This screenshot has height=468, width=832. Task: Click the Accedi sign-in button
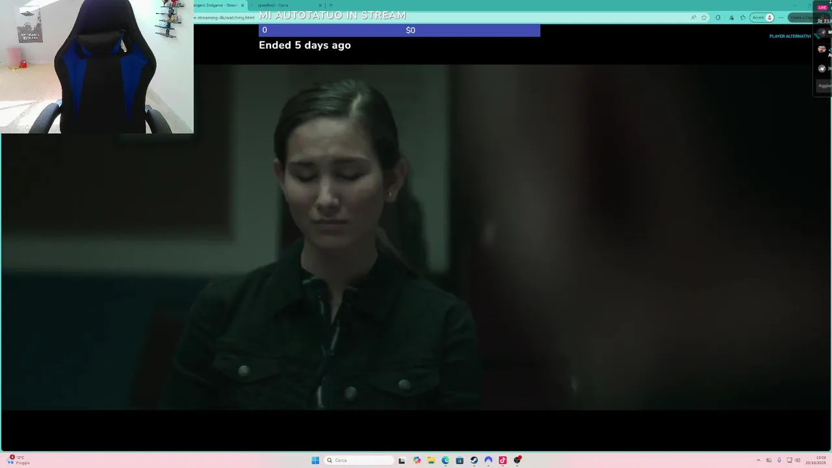(762, 18)
